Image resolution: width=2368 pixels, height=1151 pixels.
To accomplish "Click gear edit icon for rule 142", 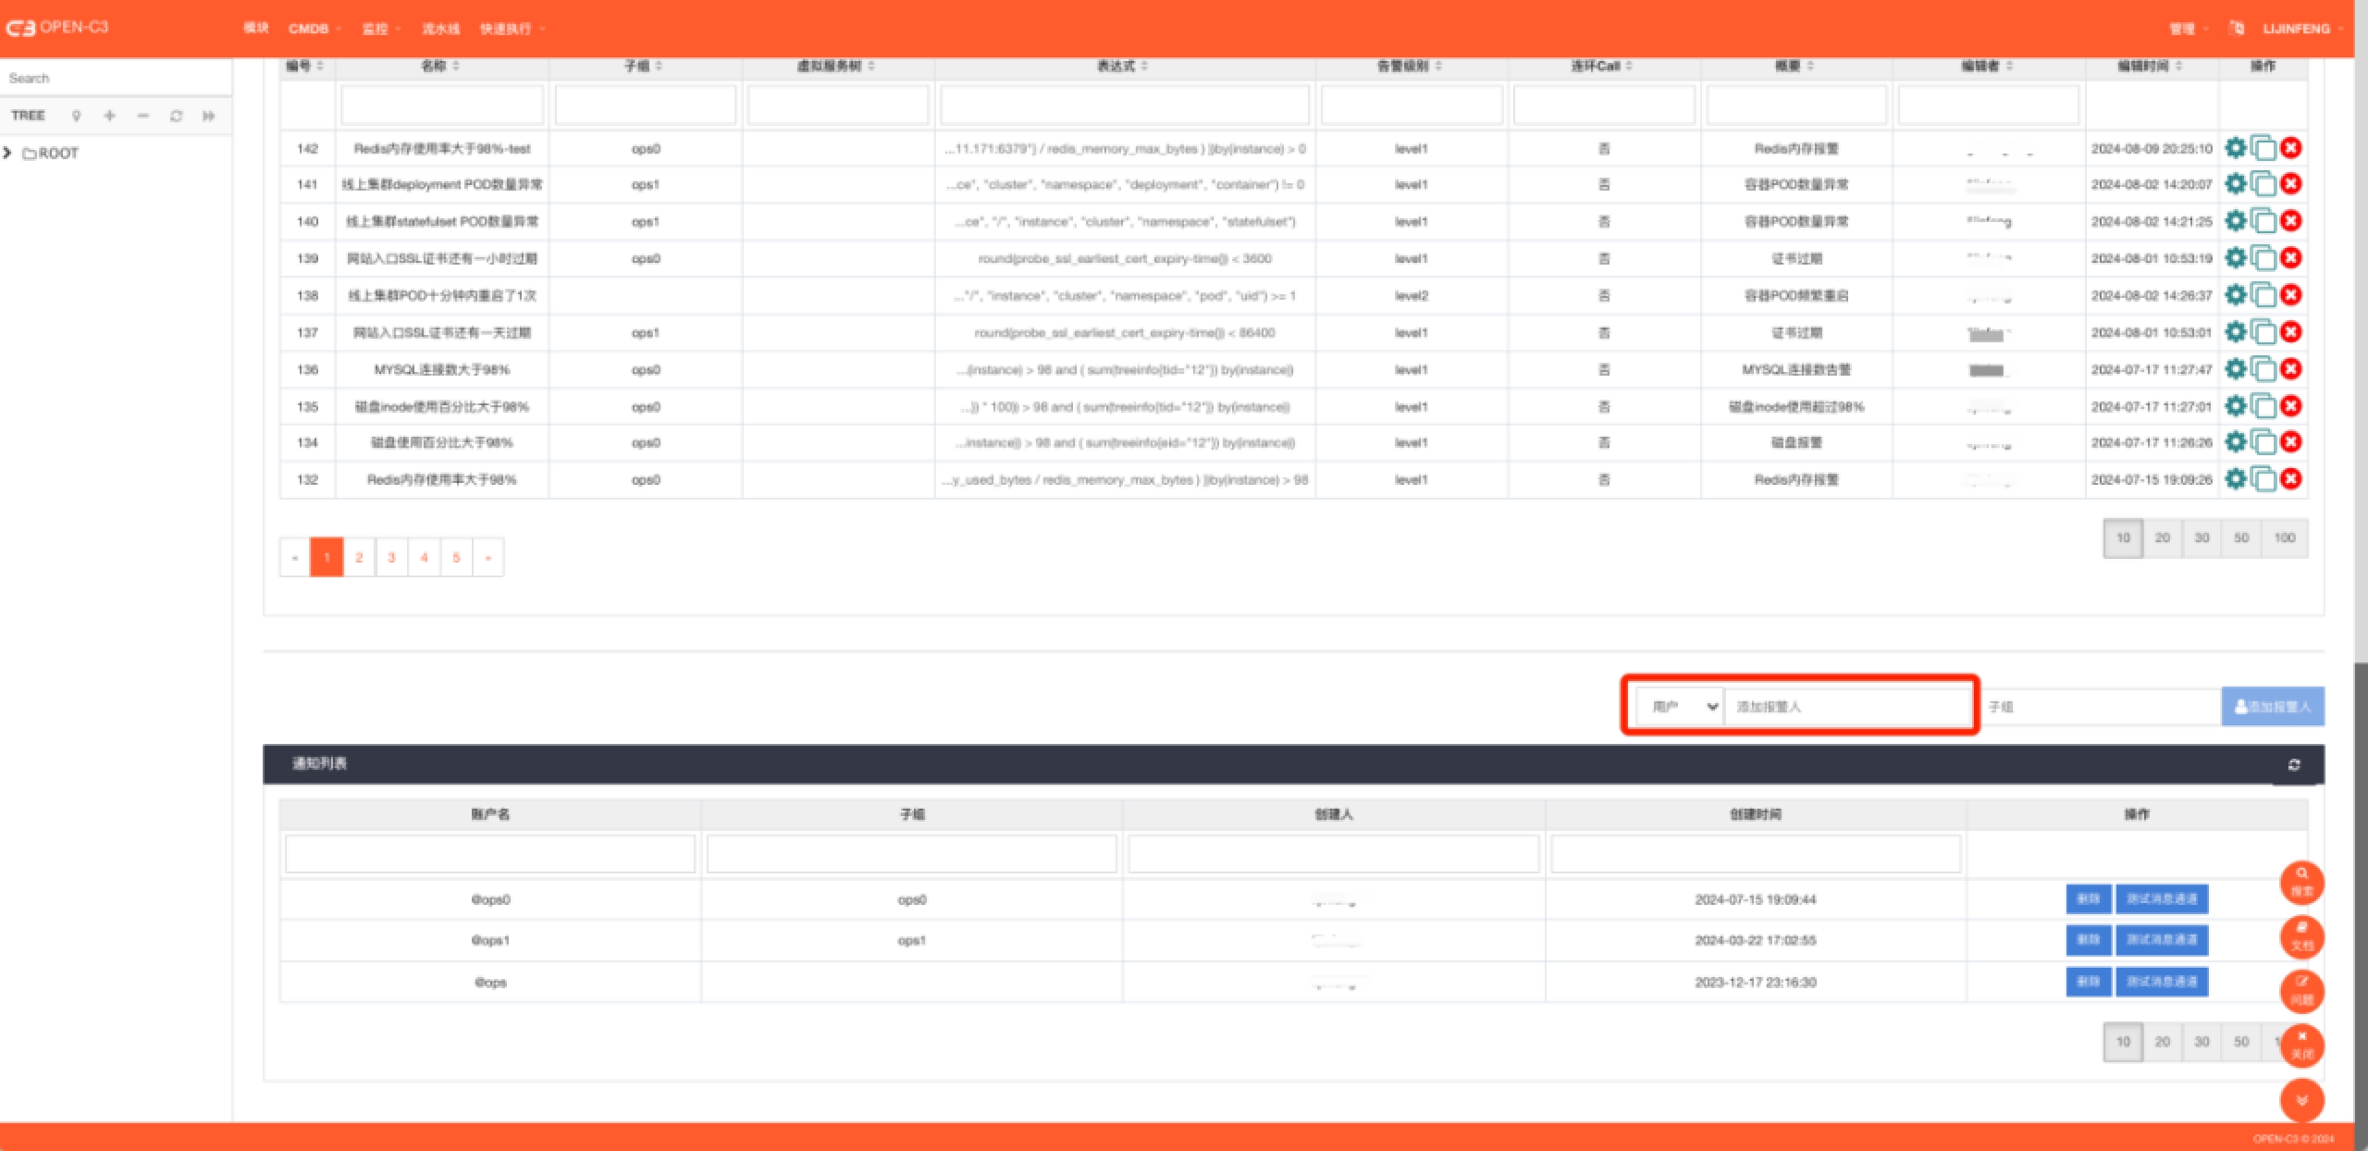I will tap(2235, 148).
